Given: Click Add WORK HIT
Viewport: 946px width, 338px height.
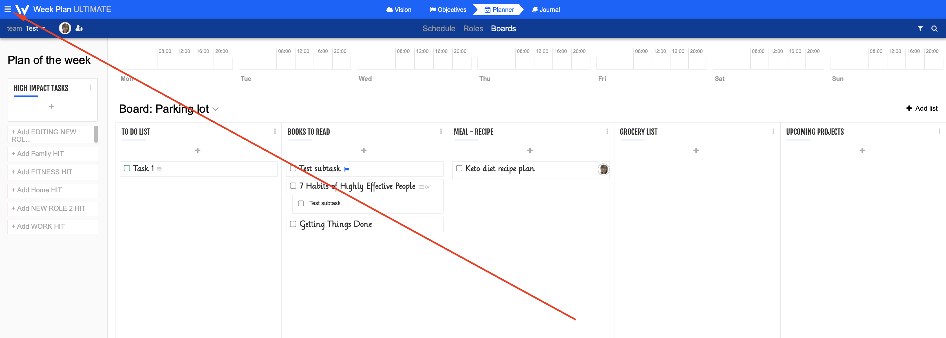Looking at the screenshot, I should click(52, 226).
